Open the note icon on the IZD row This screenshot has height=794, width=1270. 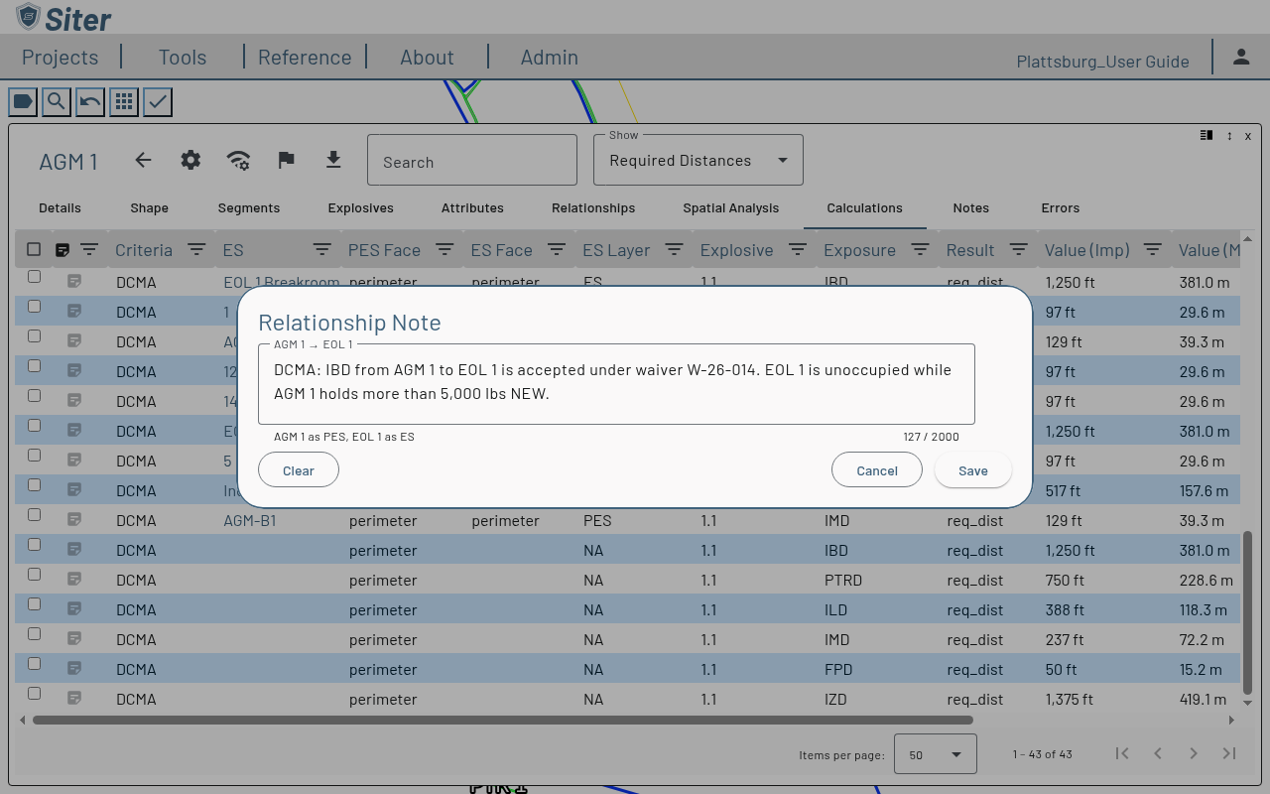coord(73,699)
